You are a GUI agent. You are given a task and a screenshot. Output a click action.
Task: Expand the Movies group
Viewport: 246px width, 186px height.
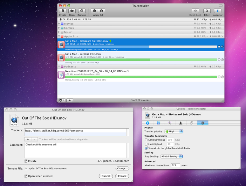(59, 24)
